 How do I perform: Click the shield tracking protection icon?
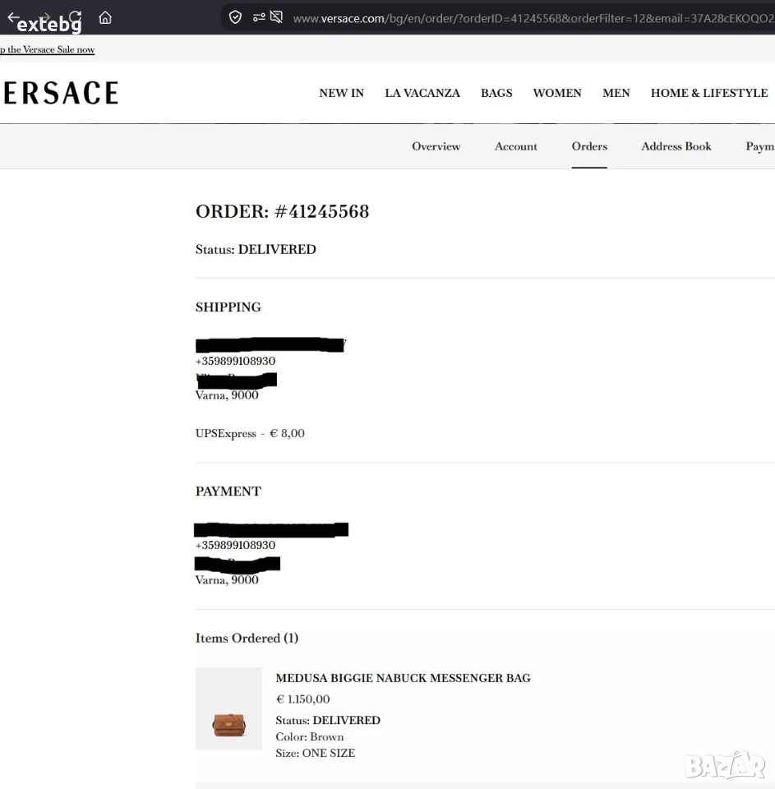tap(235, 17)
